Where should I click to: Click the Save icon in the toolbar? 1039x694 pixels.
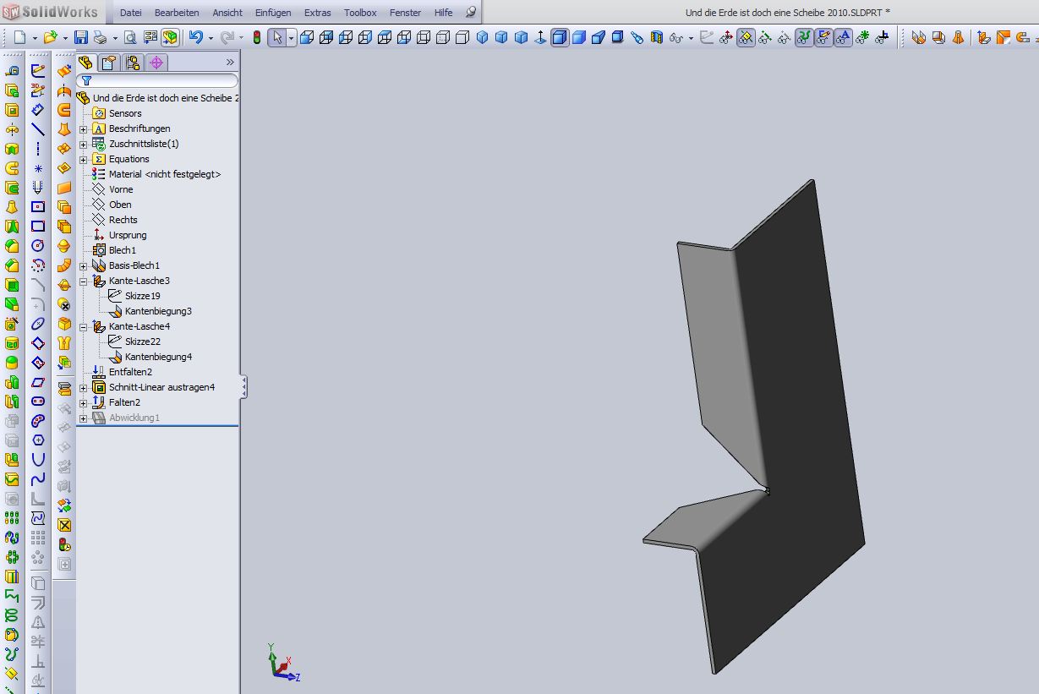pyautogui.click(x=81, y=38)
